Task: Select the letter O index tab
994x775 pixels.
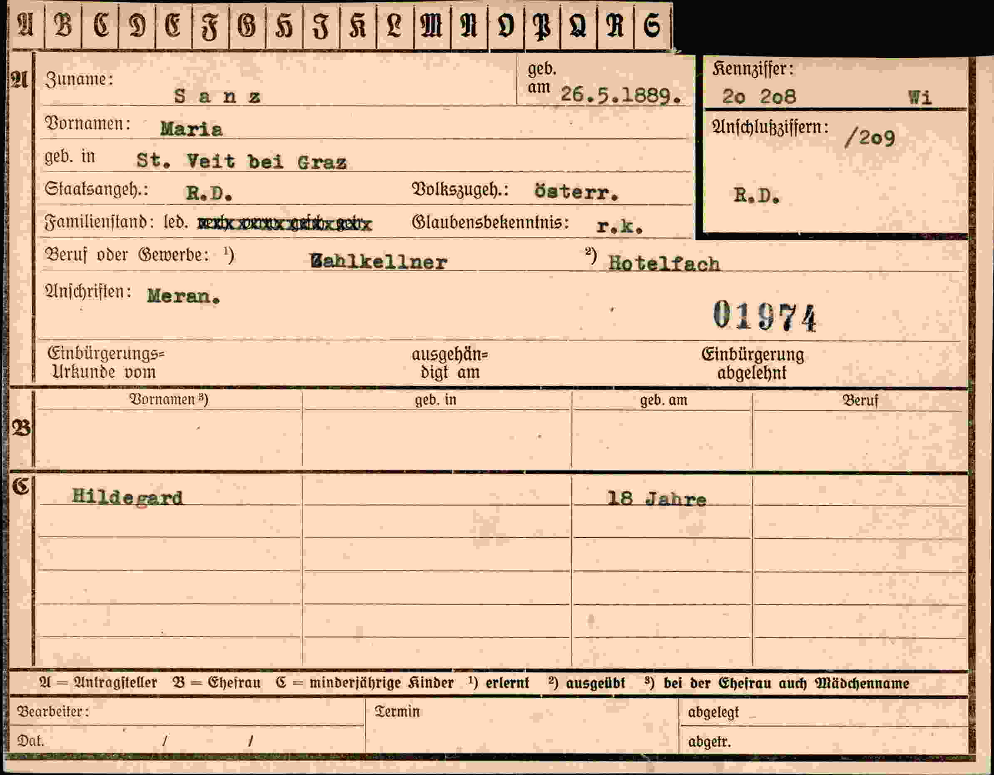Action: (x=506, y=25)
